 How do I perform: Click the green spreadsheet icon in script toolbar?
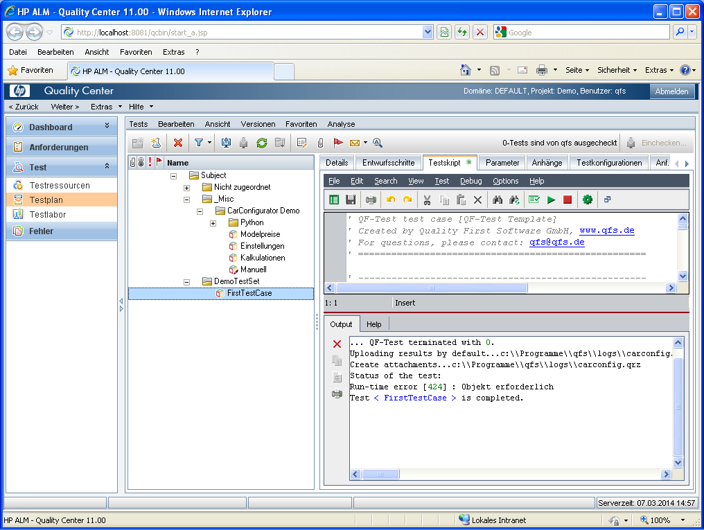point(334,200)
